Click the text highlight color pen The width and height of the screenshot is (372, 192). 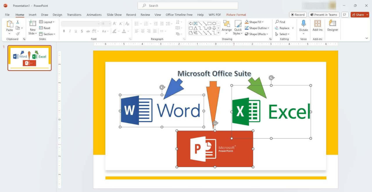pyautogui.click(x=115, y=31)
